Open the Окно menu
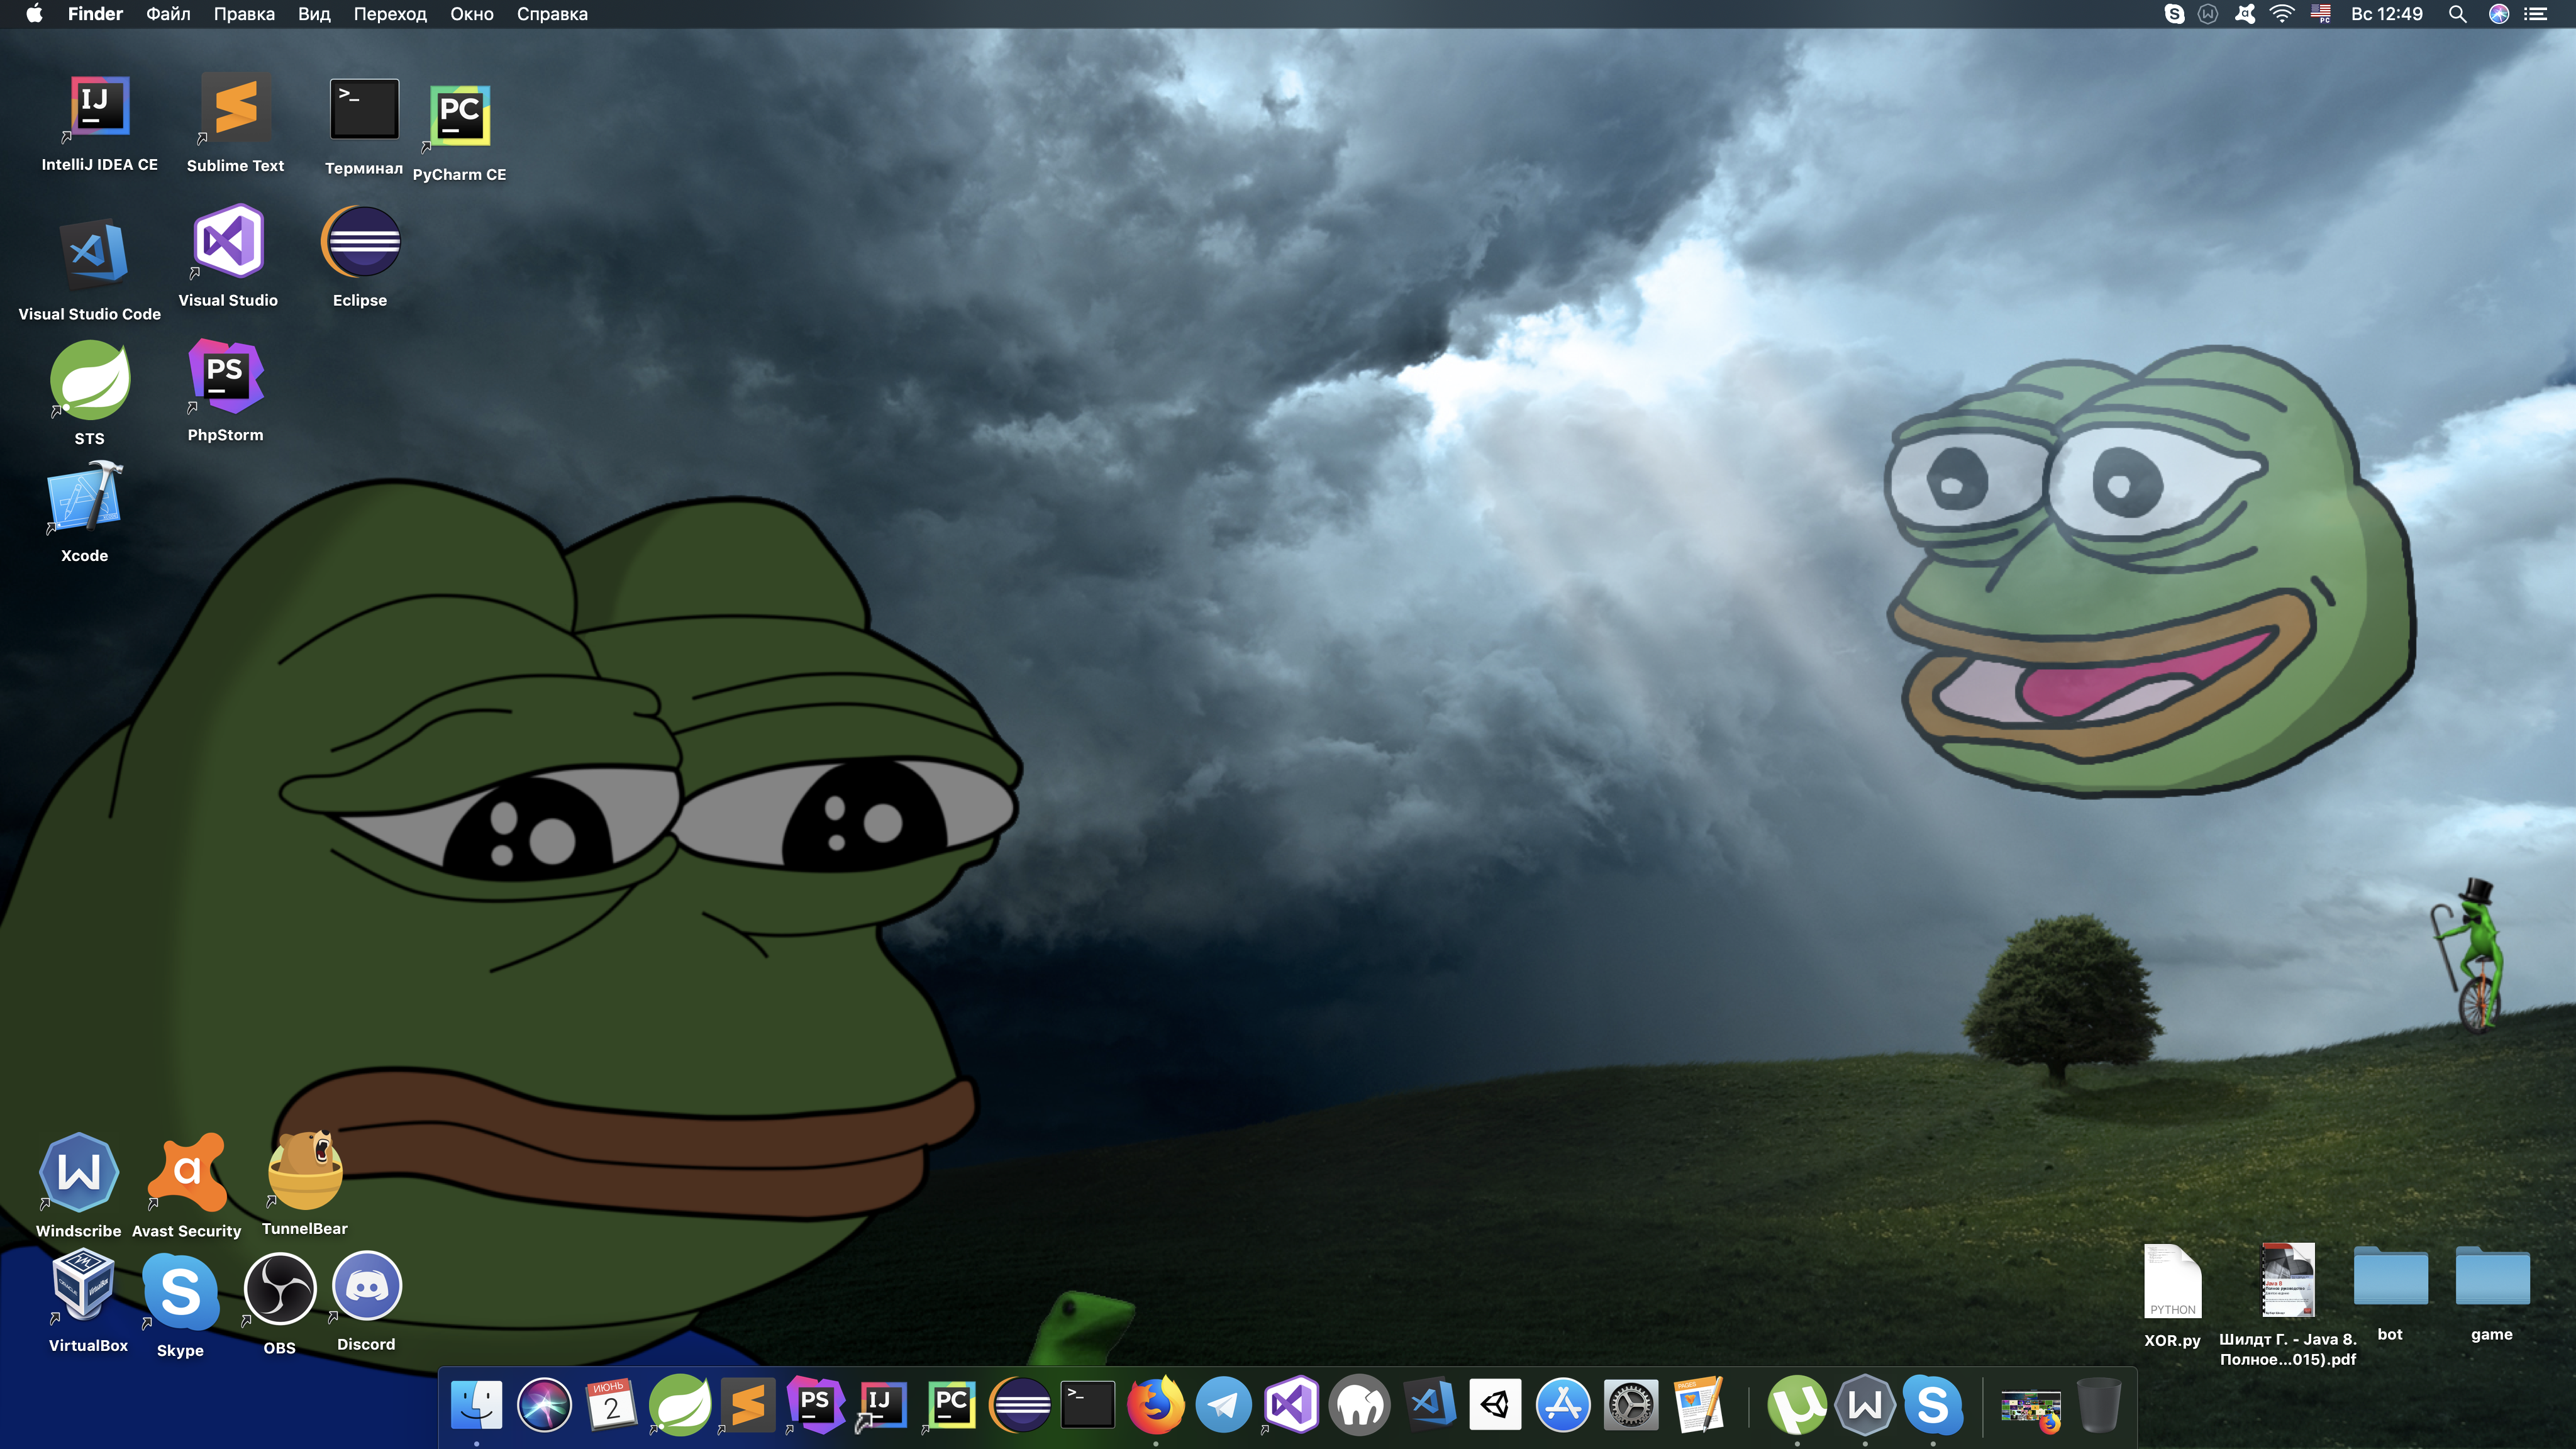This screenshot has height=1449, width=2576. pyautogui.click(x=472, y=14)
